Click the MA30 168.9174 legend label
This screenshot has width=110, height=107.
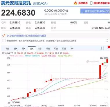point(65,56)
